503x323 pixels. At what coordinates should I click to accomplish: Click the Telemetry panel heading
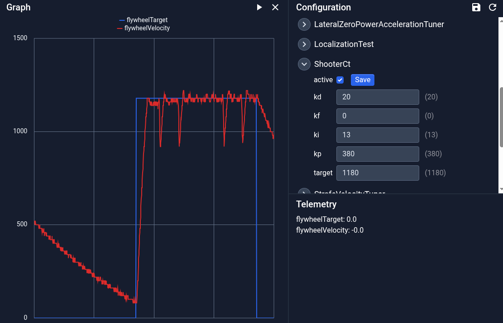(316, 204)
